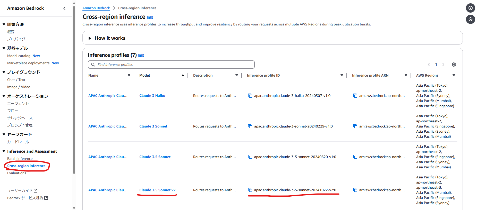Image resolution: width=477 pixels, height=210 pixels.
Task: Open Chat / Text playground
Action: point(16,80)
